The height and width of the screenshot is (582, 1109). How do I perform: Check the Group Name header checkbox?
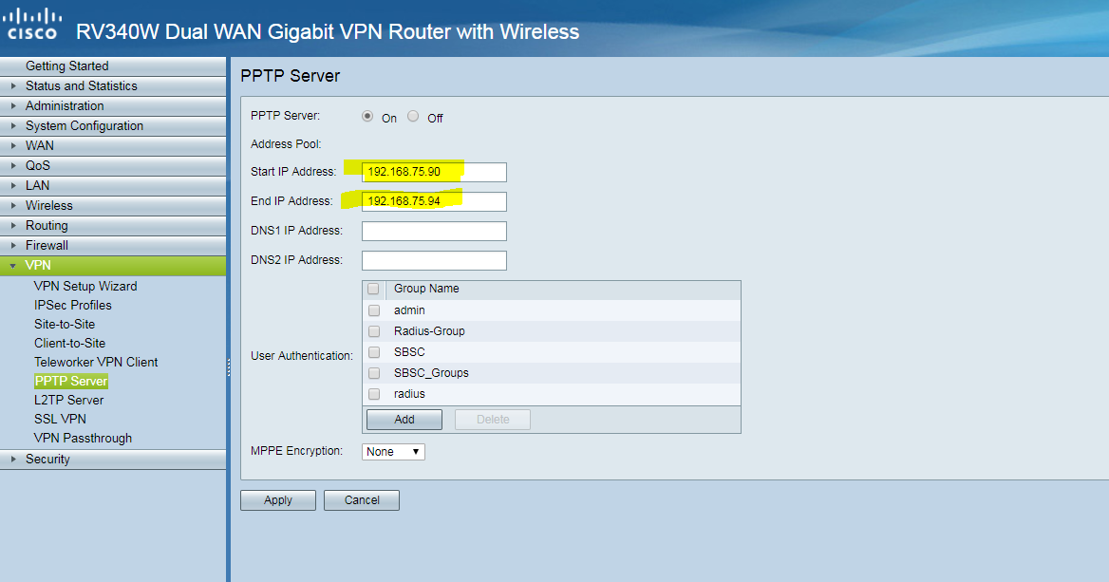point(373,289)
